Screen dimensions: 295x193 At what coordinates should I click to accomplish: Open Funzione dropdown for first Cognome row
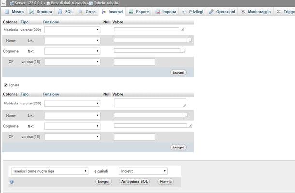[72, 51]
